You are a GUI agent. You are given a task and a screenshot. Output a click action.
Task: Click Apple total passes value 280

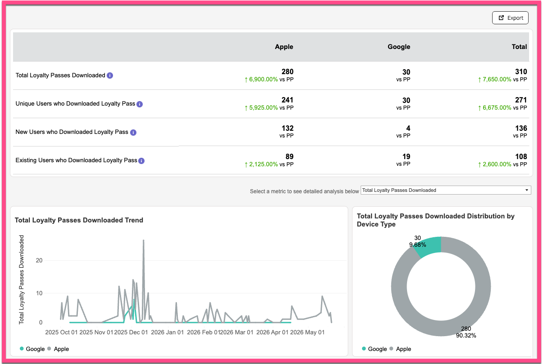(x=287, y=72)
